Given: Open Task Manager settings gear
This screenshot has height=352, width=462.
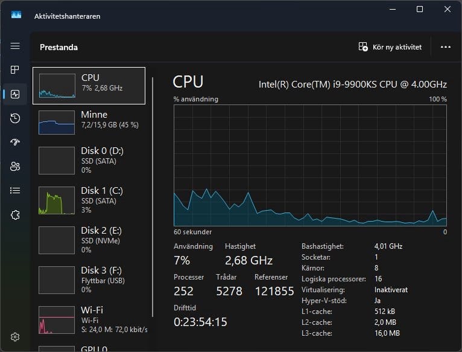Looking at the screenshot, I should [x=15, y=337].
